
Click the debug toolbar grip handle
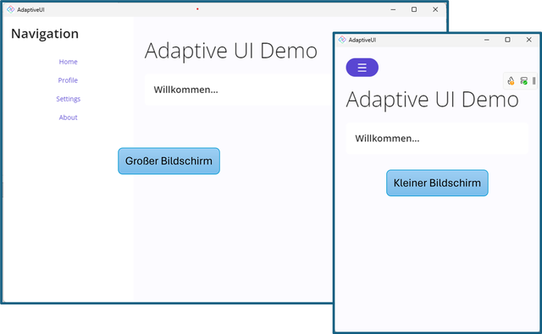coord(534,80)
